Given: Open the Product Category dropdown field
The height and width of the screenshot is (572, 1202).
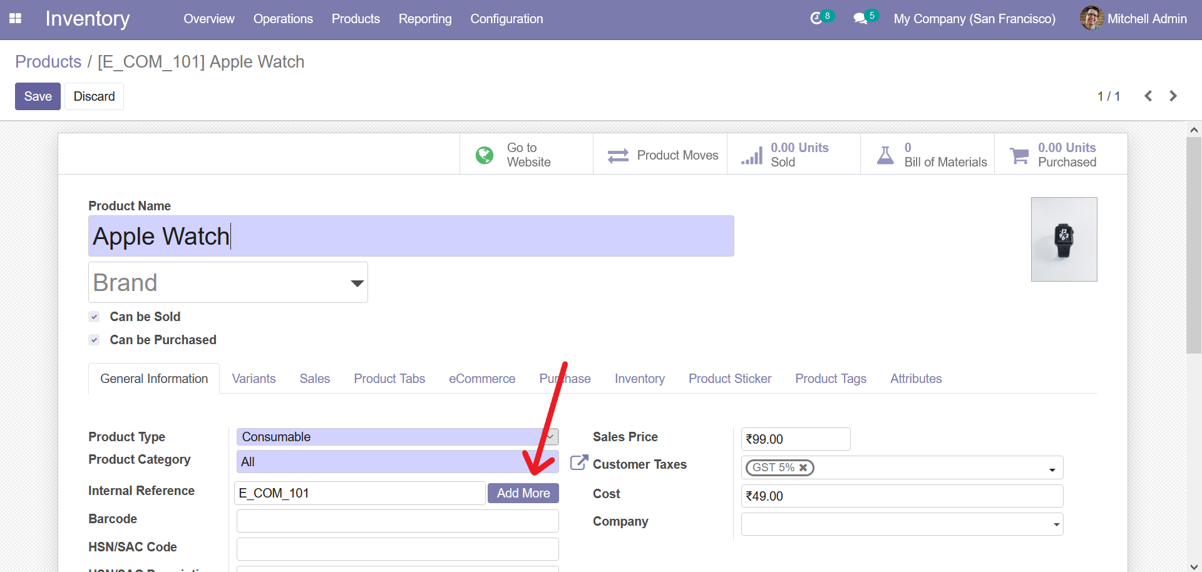Looking at the screenshot, I should click(x=398, y=462).
